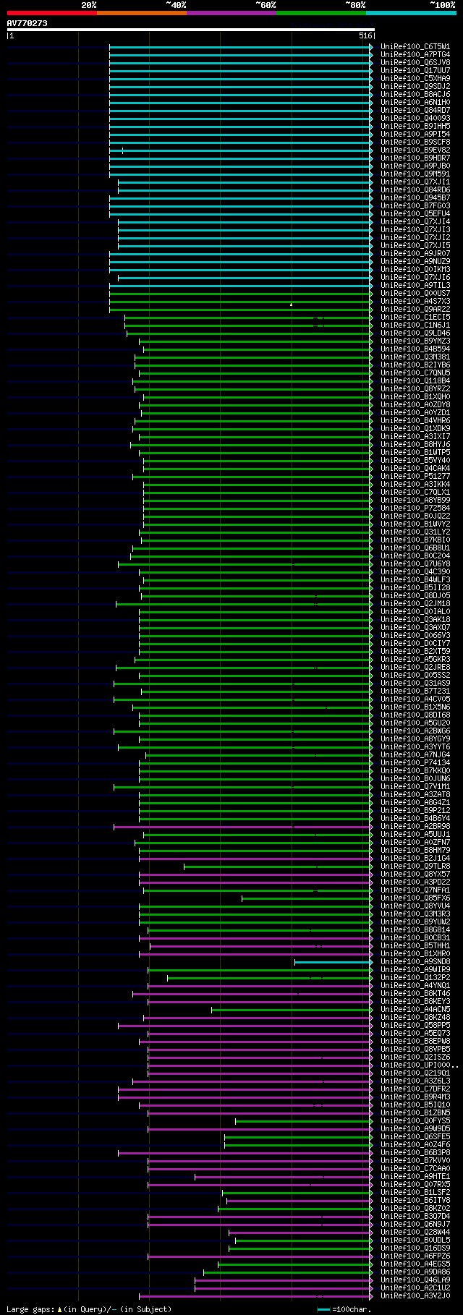Click the white query sequence bar under AV770273
The width and height of the screenshot is (463, 1315).
coord(190,30)
